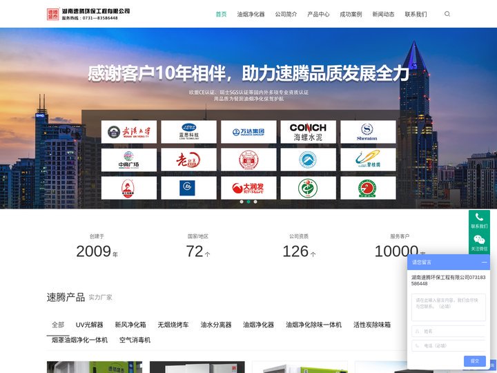Select the 烟罩油烟净化一体机 tab
Image resolution: width=497 pixels, height=373 pixels.
79,340
